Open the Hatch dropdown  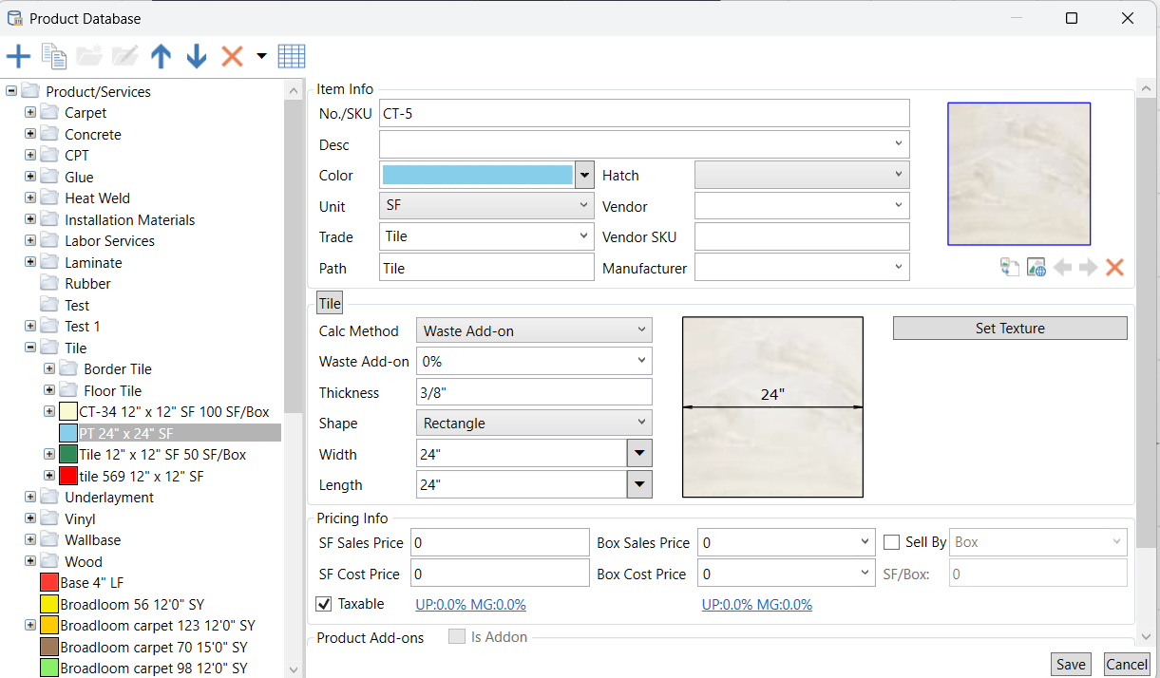coord(802,175)
